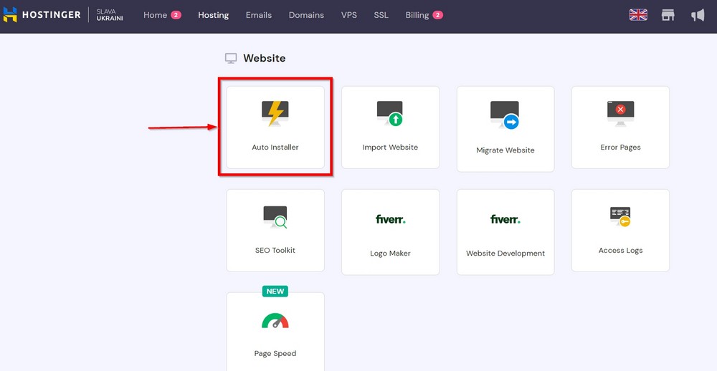Open announcements via the megaphone icon
This screenshot has height=371, width=717.
point(698,15)
